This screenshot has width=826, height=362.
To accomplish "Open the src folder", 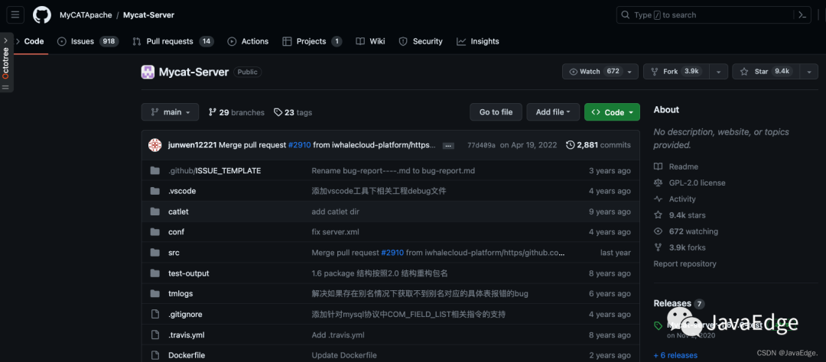I will point(174,253).
